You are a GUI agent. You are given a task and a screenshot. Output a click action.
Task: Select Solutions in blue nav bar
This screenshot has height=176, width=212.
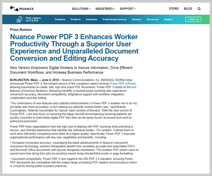click(60, 19)
